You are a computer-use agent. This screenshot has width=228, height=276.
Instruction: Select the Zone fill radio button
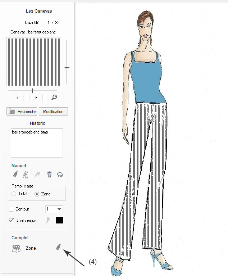[37, 194]
